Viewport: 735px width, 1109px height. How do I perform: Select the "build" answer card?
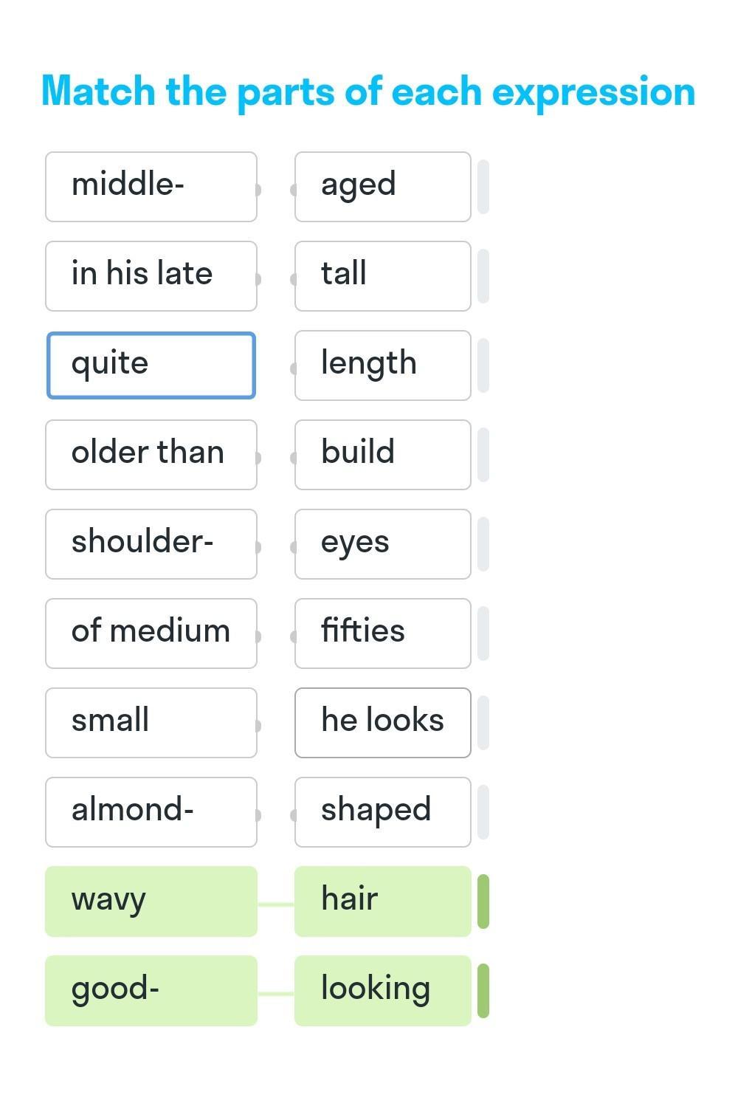[383, 455]
